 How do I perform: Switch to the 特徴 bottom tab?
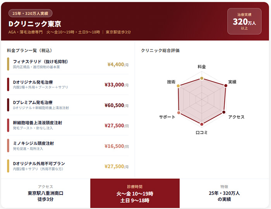[225, 193]
